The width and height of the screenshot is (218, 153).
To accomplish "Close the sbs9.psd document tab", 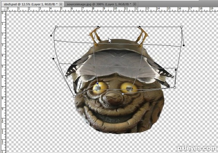I will pos(61,4).
